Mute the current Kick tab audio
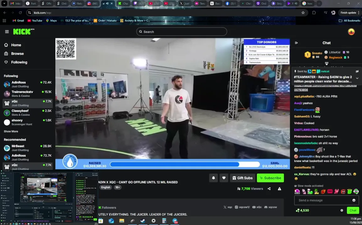 (107, 3)
